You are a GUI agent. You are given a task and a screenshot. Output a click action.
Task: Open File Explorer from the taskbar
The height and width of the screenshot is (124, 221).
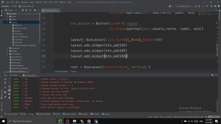click(x=75, y=121)
